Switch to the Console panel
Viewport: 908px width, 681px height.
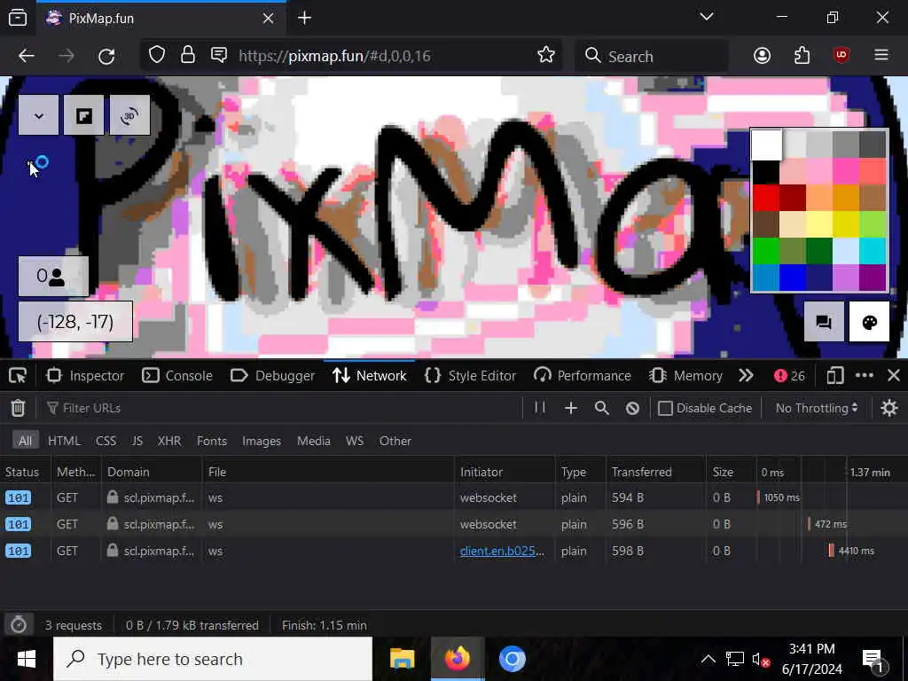pyautogui.click(x=177, y=376)
